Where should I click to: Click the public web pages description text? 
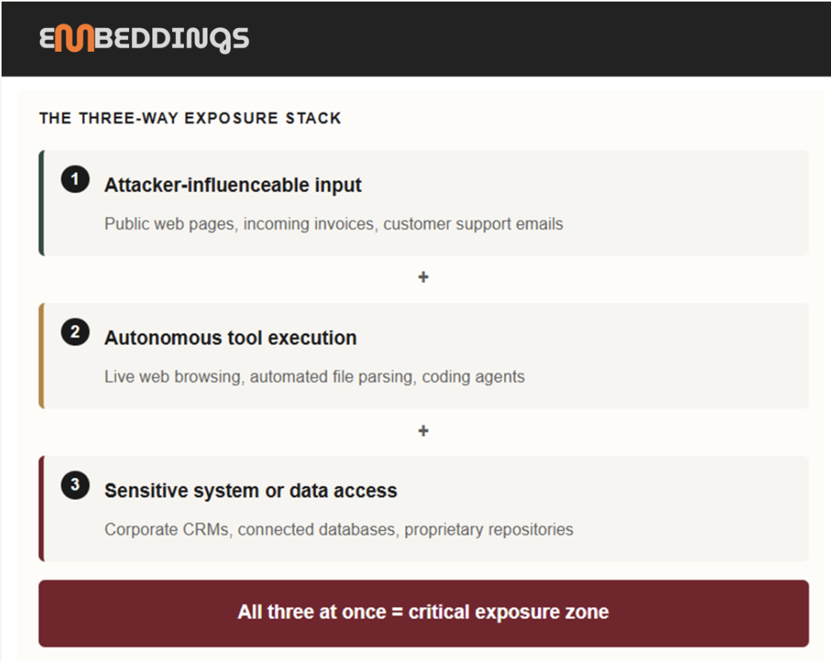pos(334,225)
